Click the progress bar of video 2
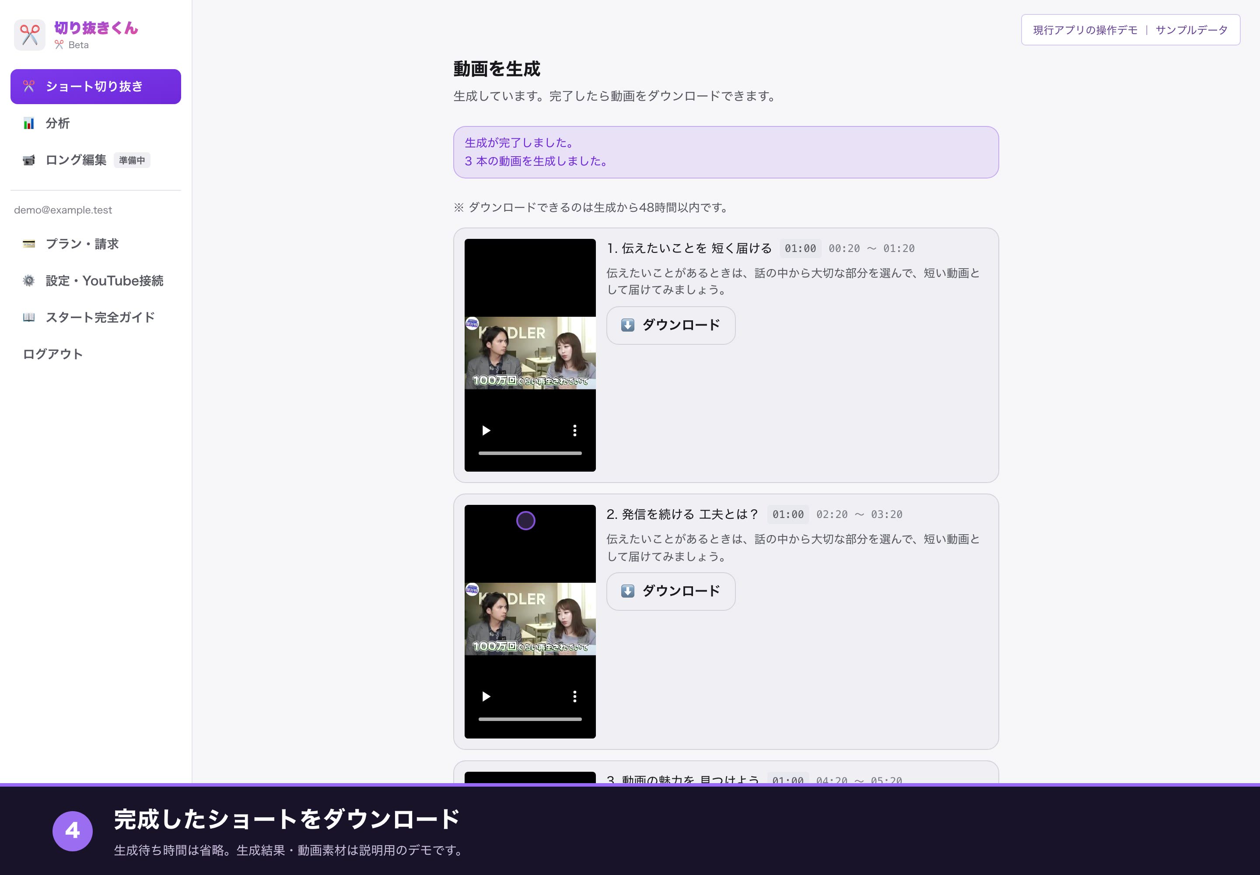 tap(530, 719)
